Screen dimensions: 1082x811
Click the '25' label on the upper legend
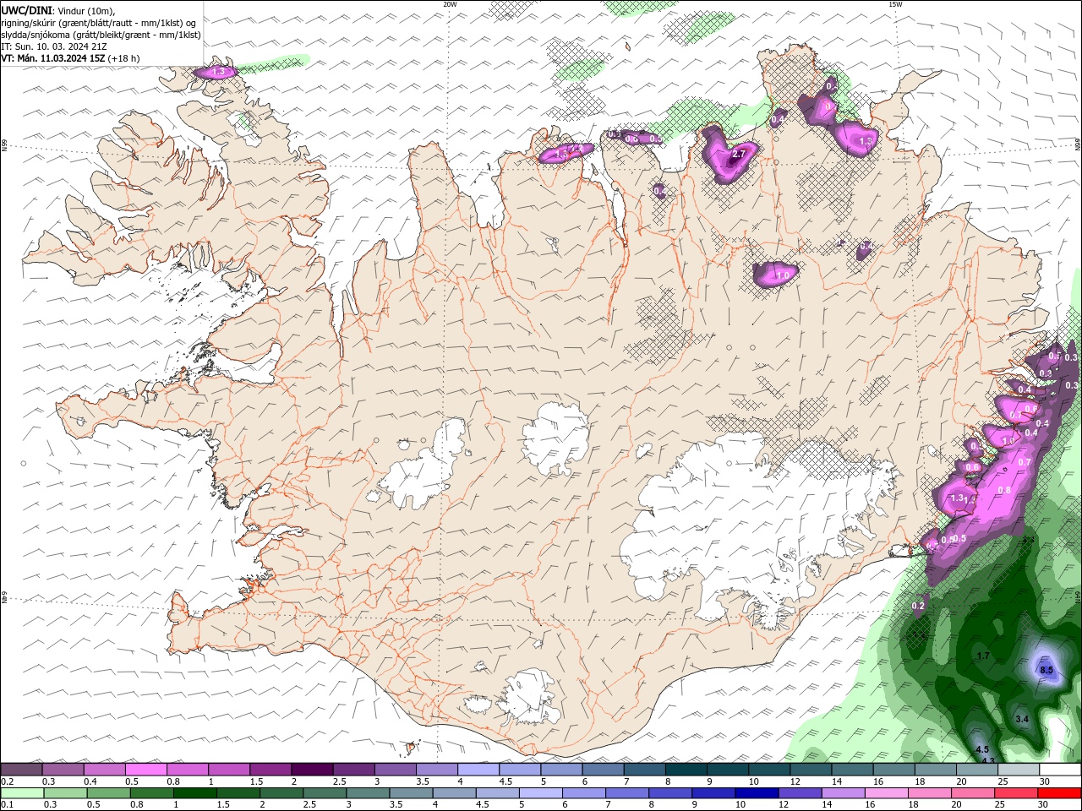point(1003,782)
